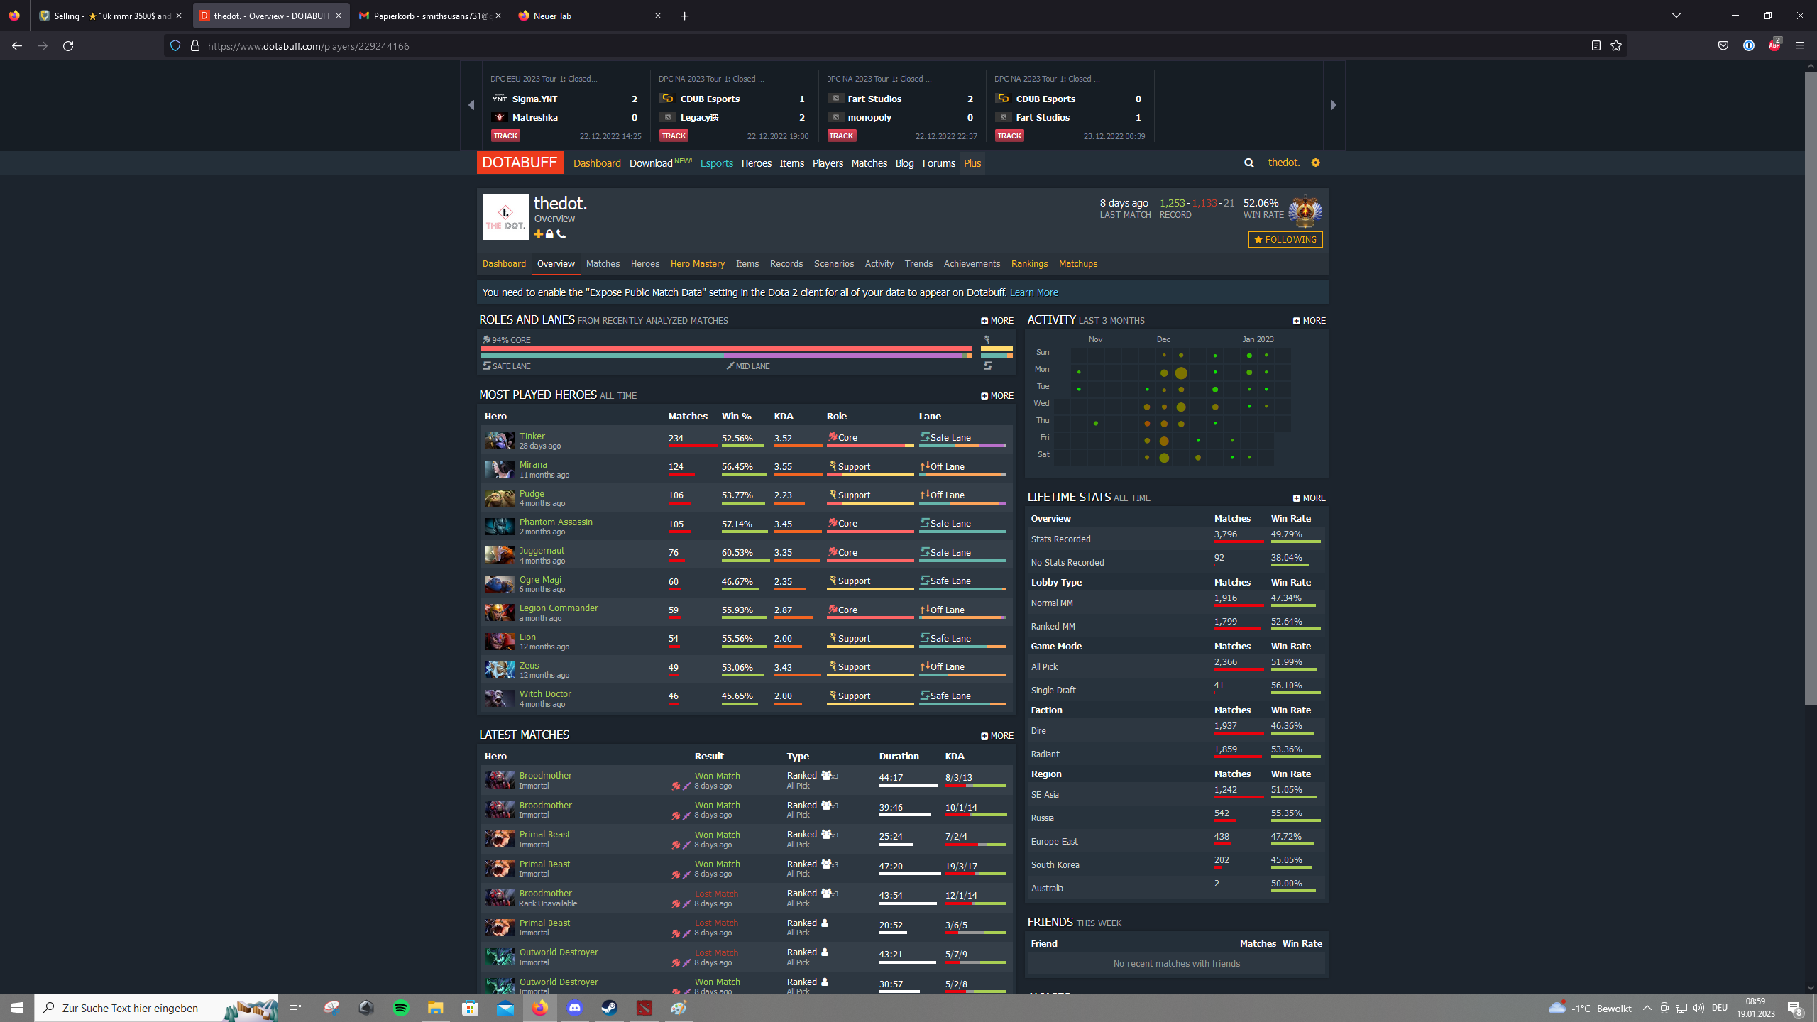Open the Zeus hero portrait

(x=499, y=670)
